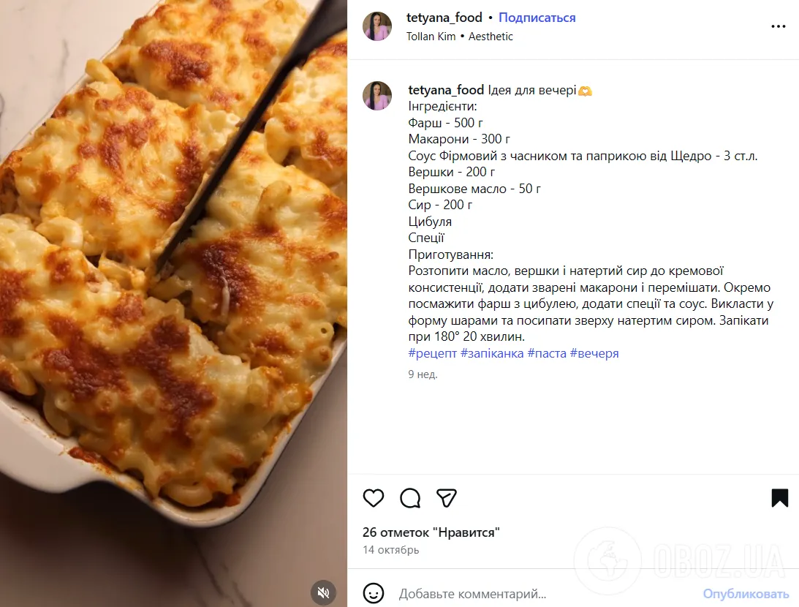This screenshot has width=799, height=607.
Task: Open comments via the speech bubble icon
Action: [409, 498]
